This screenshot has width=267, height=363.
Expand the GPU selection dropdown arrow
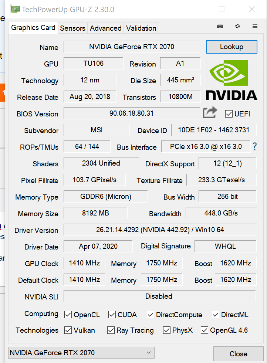click(149, 353)
